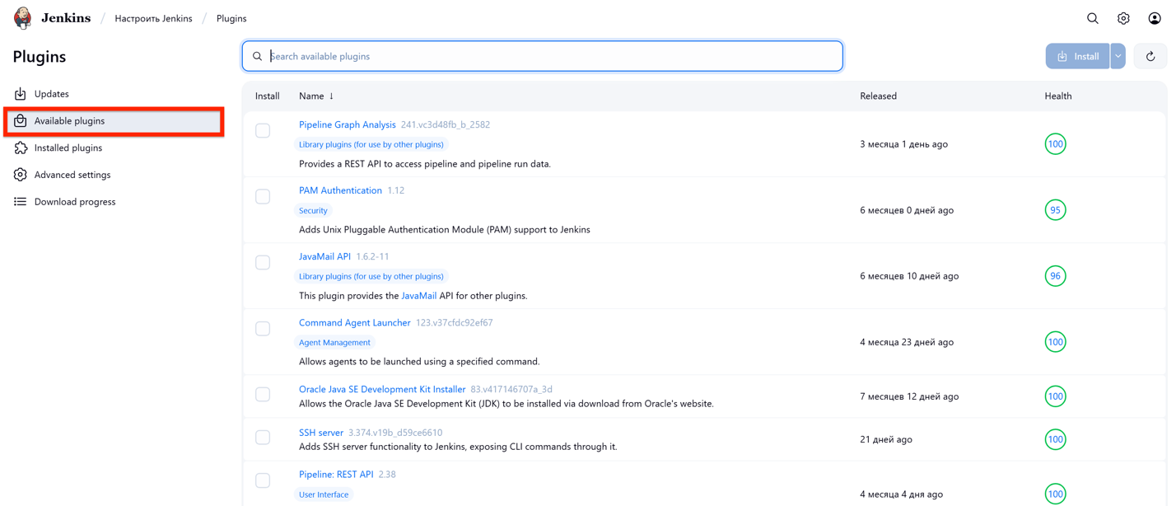Viewport: 1176px width, 506px height.
Task: Open the search magnifier in header
Action: pos(1092,18)
